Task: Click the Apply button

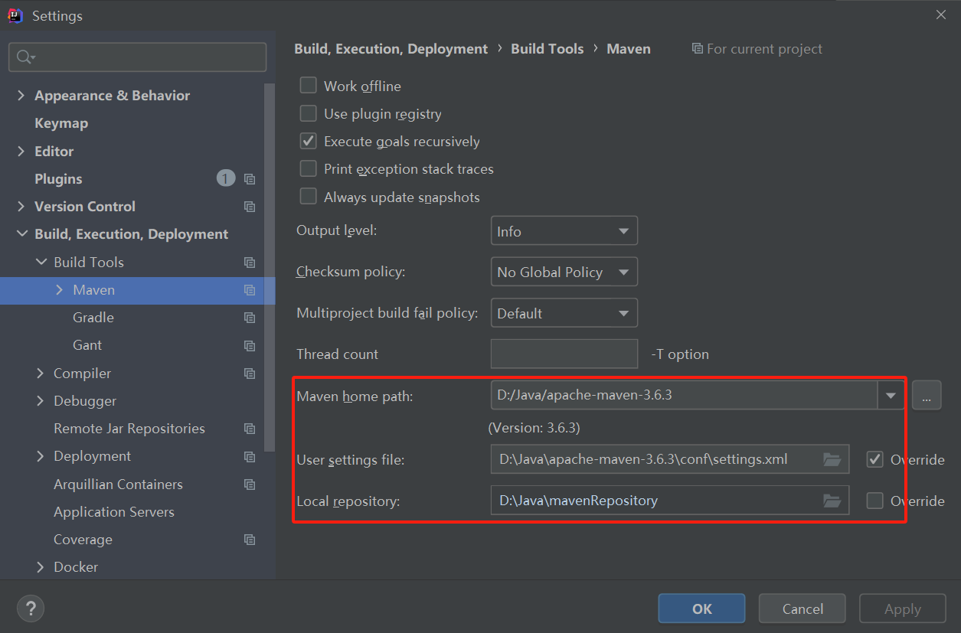Action: coord(903,609)
